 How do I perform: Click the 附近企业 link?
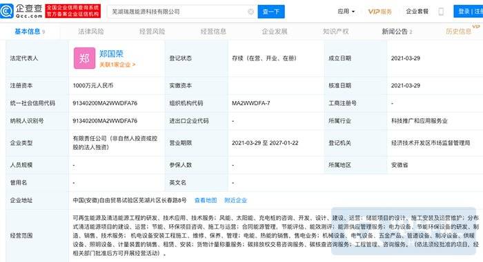coord(236,200)
